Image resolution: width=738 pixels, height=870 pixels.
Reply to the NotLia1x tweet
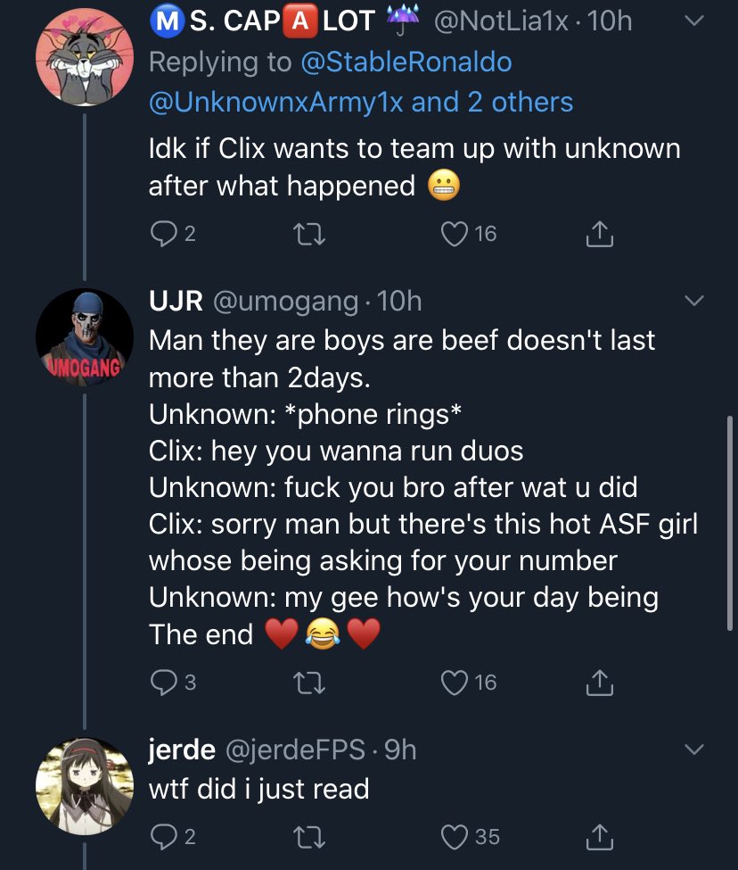tap(162, 234)
